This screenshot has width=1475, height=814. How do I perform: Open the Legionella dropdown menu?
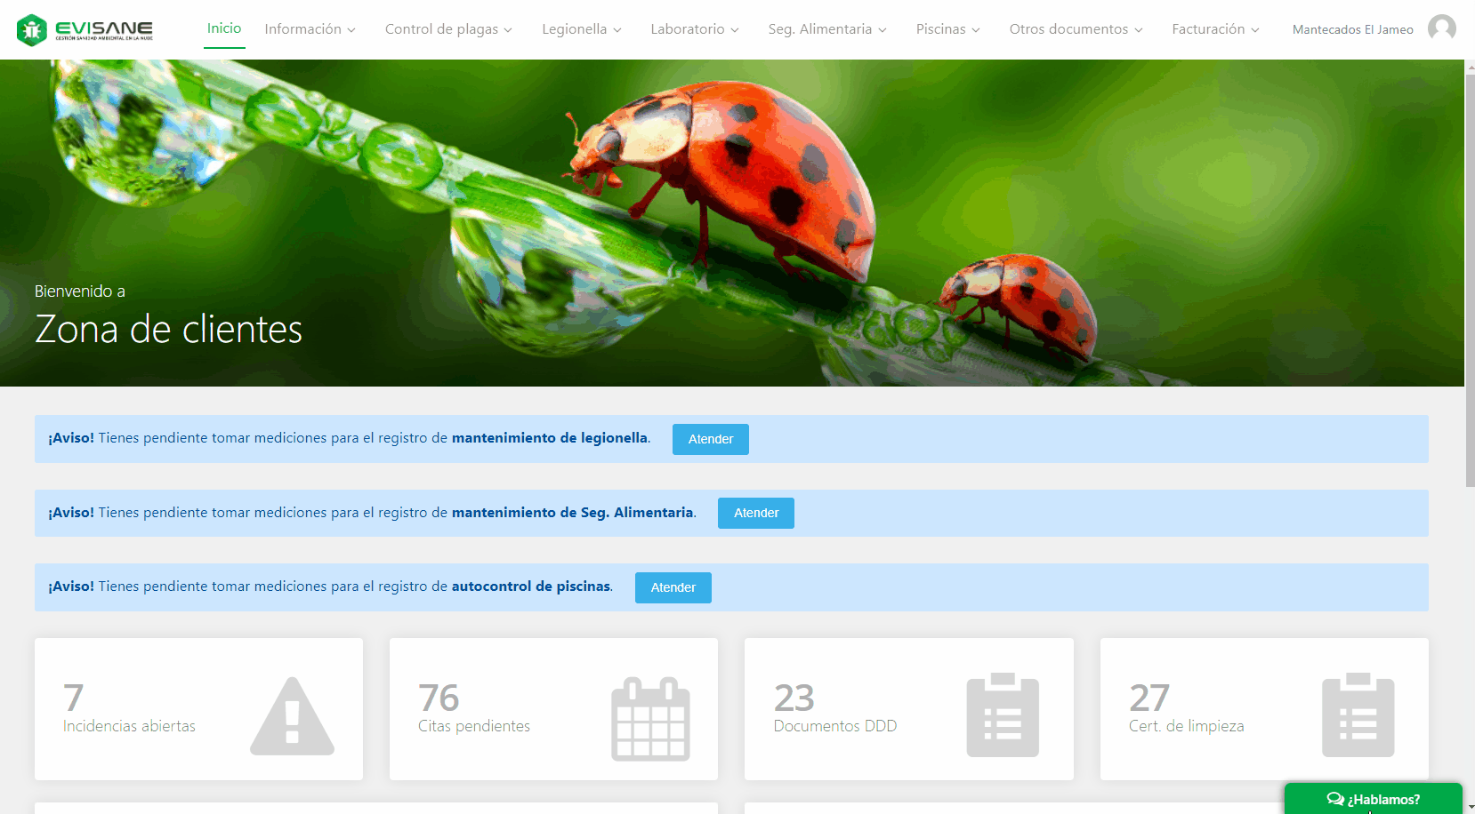pos(581,29)
